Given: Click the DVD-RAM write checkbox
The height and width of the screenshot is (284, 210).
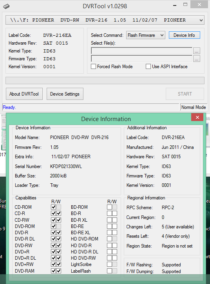Looking at the screenshot, I should (x=59, y=271).
